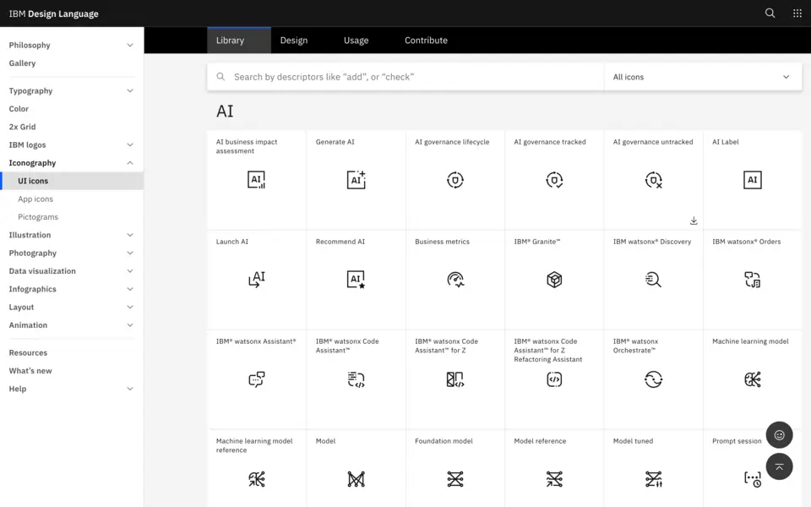
Task: Open the Recommend AI icon
Action: pos(356,280)
